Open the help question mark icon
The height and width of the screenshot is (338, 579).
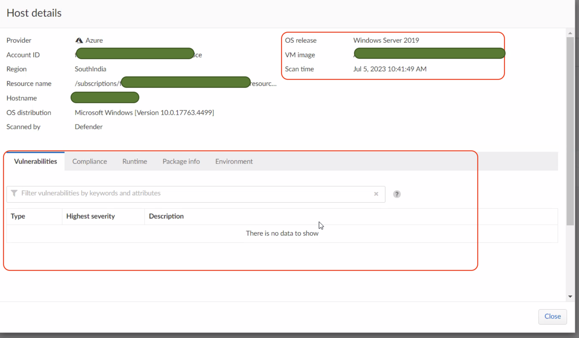point(397,194)
